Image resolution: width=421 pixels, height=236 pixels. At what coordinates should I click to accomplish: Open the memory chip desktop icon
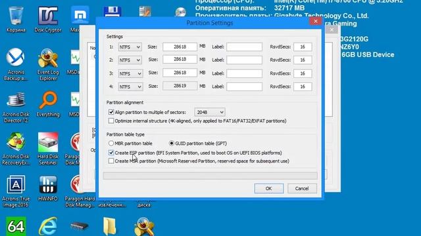(x=80, y=226)
